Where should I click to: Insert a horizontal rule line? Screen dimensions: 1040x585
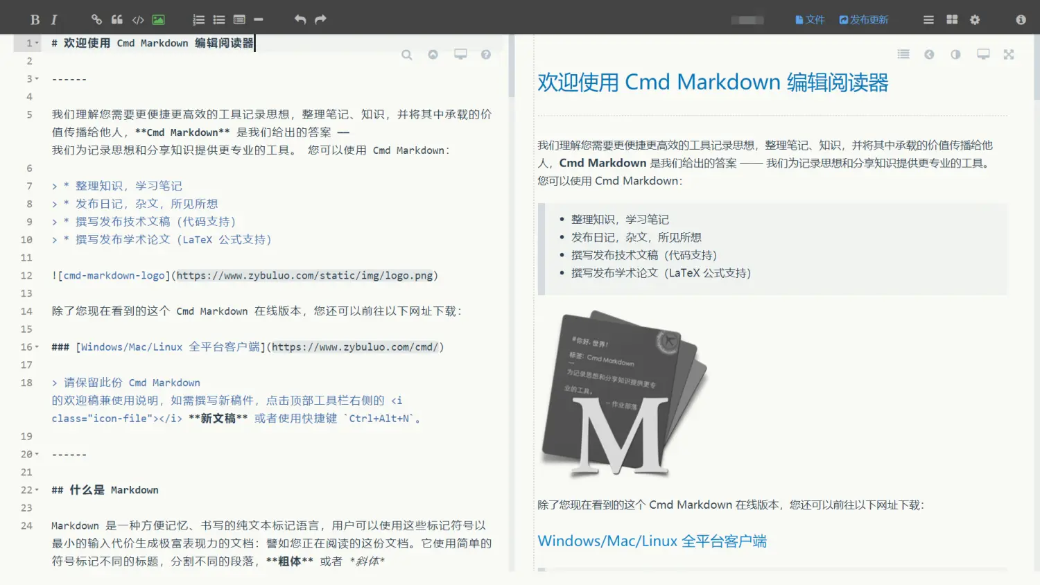pos(259,19)
